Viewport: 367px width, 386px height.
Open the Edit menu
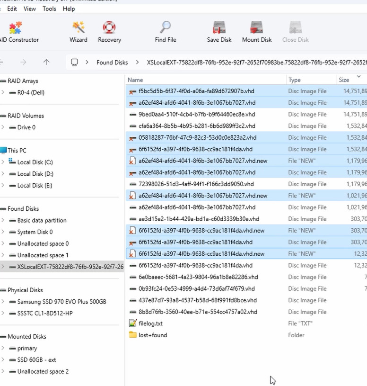coord(12,9)
